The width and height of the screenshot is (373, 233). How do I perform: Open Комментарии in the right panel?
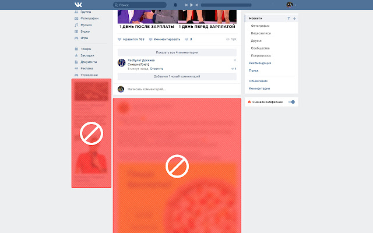coord(259,89)
